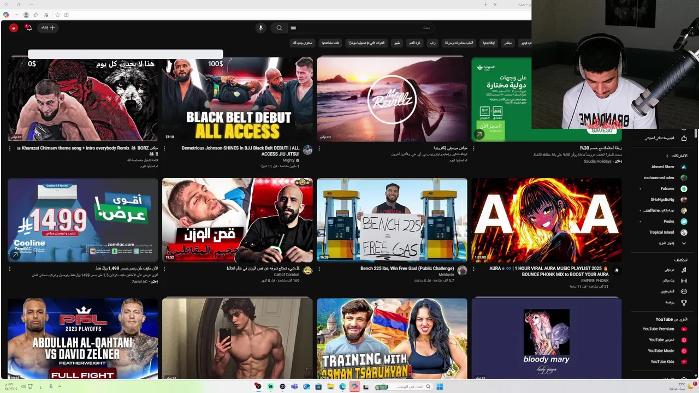Open Microsoft Edge from the taskbar

342,386
